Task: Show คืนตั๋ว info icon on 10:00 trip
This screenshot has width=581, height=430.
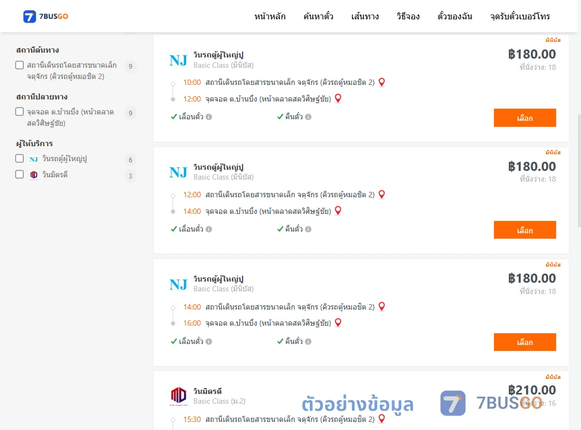Action: coord(308,117)
